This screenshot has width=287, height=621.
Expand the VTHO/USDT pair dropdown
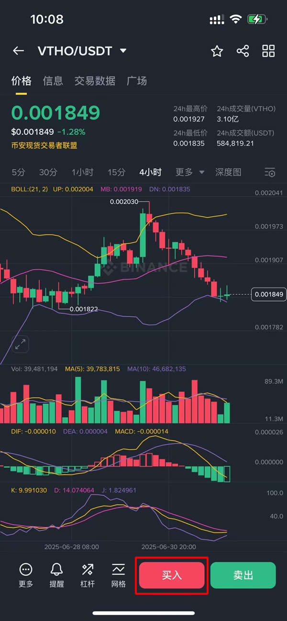point(123,51)
